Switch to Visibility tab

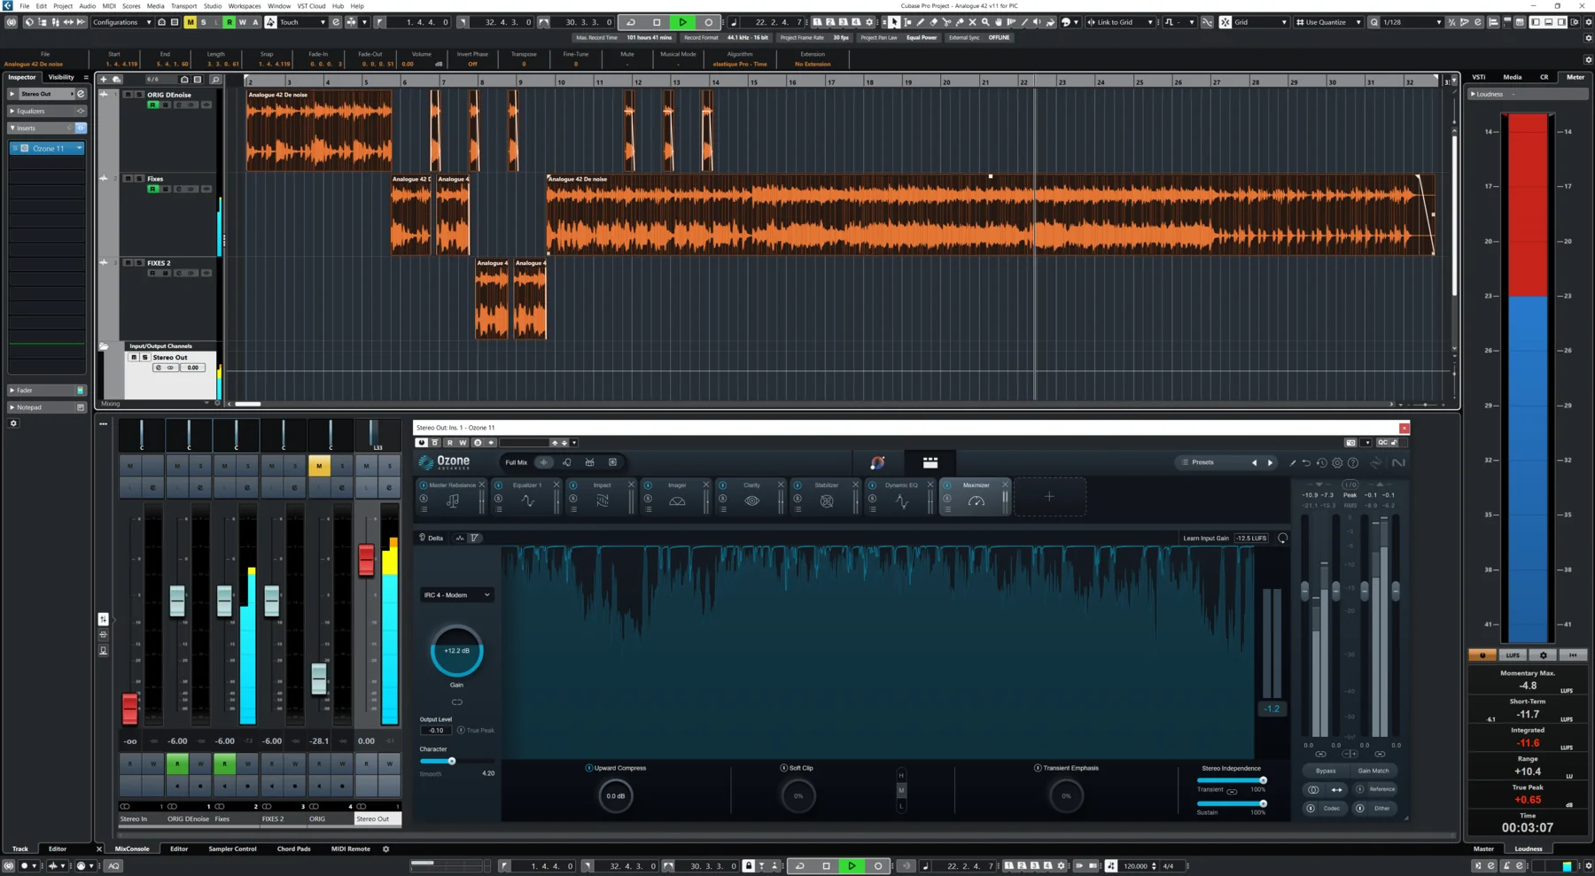pyautogui.click(x=61, y=77)
